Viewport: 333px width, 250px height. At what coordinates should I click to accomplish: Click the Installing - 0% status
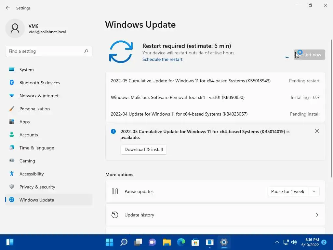pos(305,97)
